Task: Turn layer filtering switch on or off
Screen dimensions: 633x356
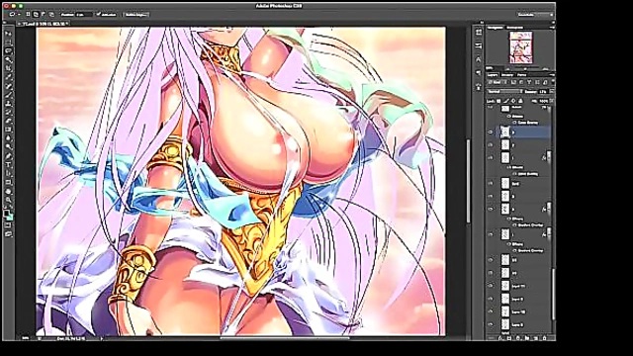Action: click(x=552, y=82)
